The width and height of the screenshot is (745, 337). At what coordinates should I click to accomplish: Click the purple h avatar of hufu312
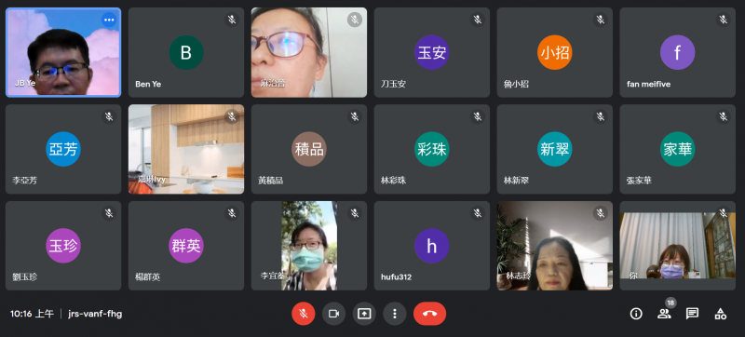pos(432,246)
